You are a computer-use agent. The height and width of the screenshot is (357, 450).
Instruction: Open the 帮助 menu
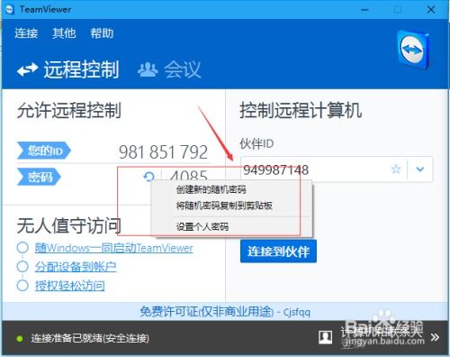click(x=102, y=33)
